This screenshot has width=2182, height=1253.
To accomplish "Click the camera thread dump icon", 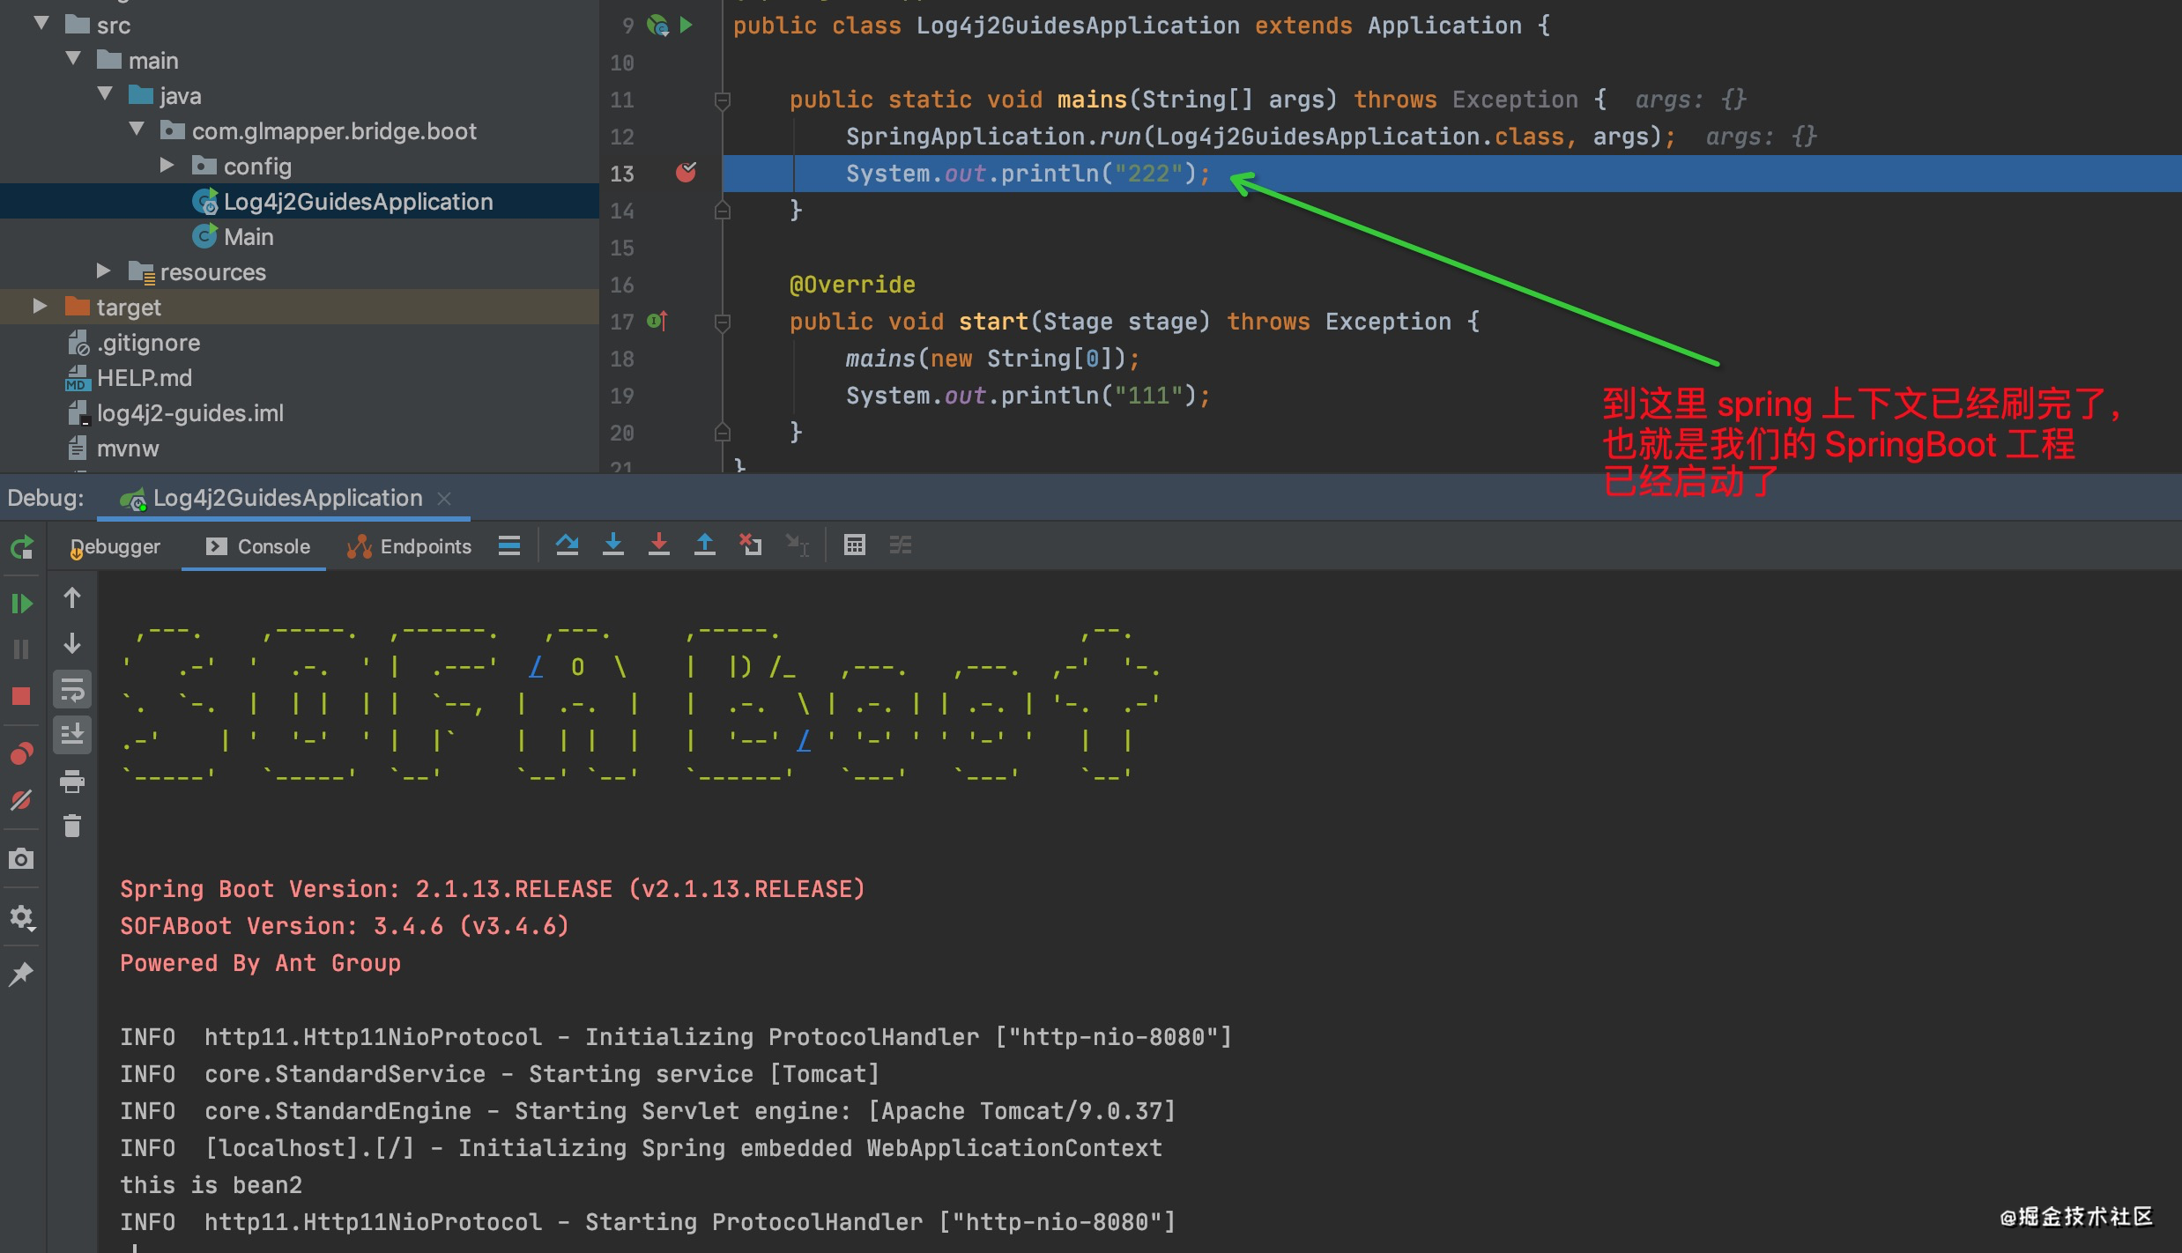I will 22,859.
